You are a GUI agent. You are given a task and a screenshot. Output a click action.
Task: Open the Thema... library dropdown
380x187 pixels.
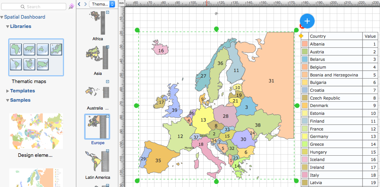point(102,4)
